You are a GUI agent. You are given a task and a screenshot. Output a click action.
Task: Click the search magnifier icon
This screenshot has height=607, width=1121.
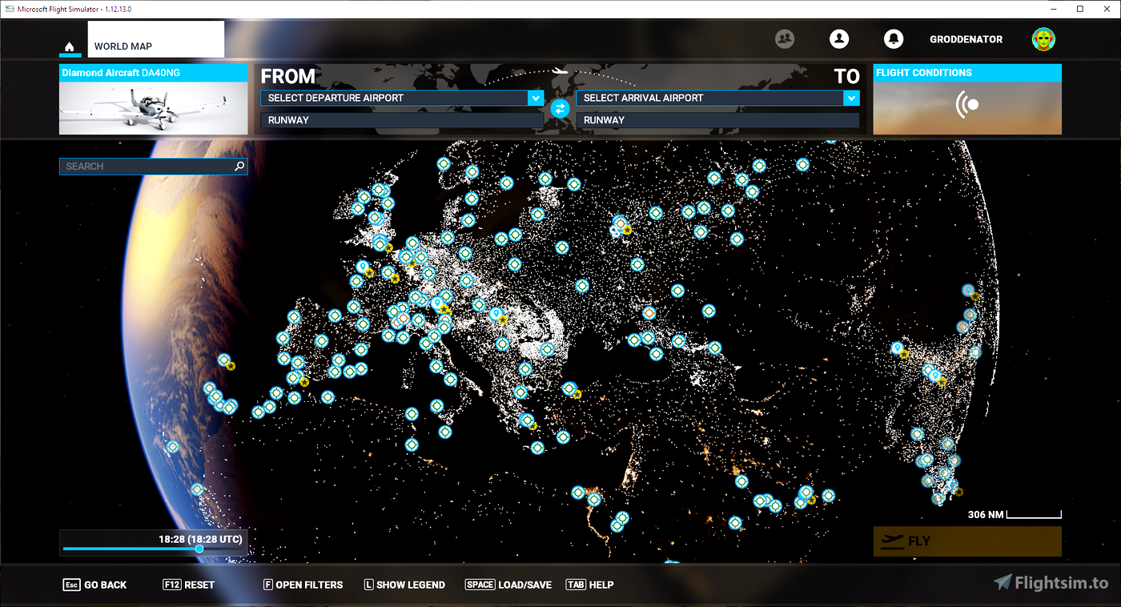(239, 167)
